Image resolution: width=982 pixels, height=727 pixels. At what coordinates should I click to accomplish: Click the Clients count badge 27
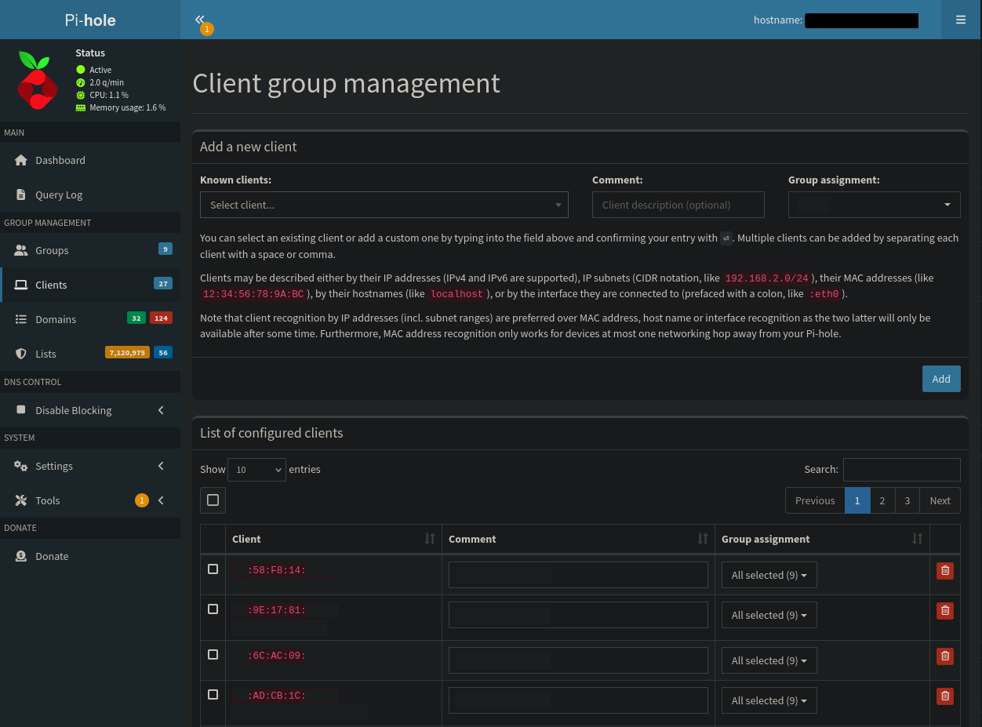(163, 284)
